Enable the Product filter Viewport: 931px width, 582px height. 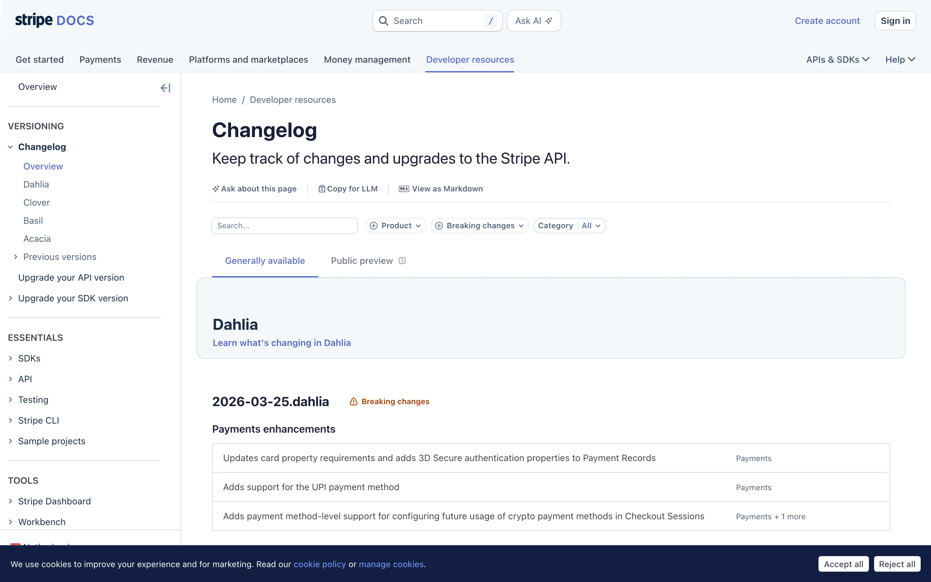pyautogui.click(x=395, y=226)
